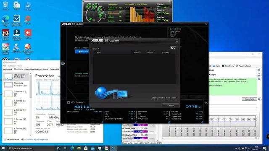
Task: Click taskbar search box
Action: tap(31, 148)
